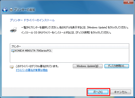Click the Windows Update(W) button
The height and width of the screenshot is (98, 135).
[88, 66]
